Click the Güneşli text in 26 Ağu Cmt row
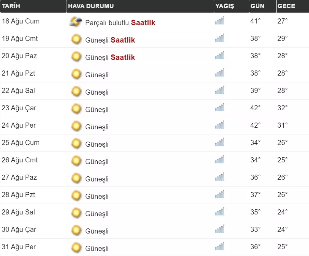309x256 pixels. point(97,162)
